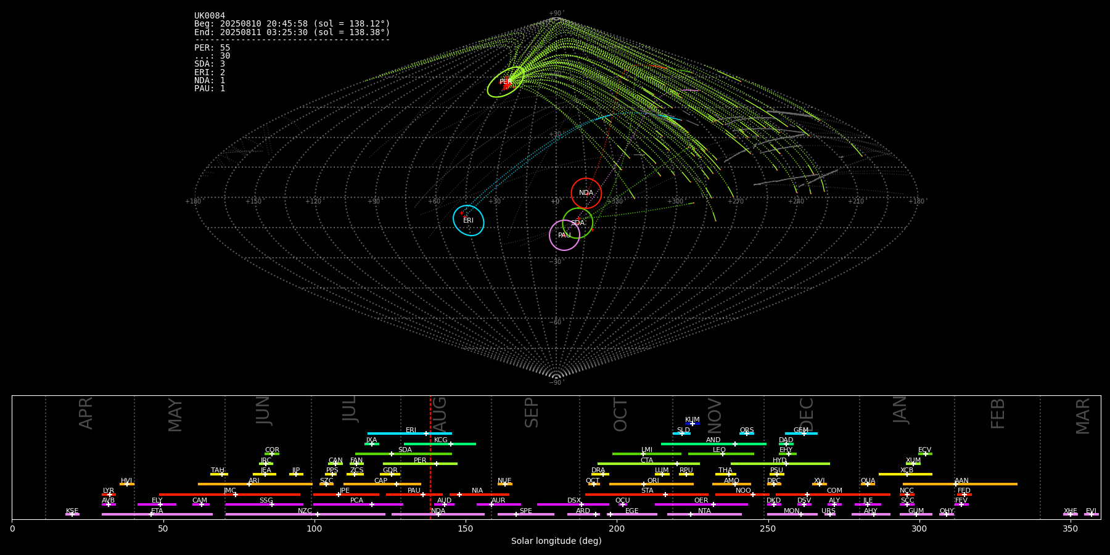Viewport: 1110px width, 555px height.
Task: Click the JMC shower bar in timeline
Action: (x=229, y=494)
